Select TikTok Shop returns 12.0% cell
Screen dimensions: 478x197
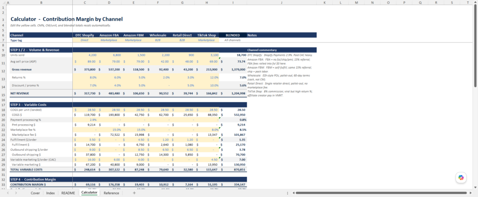(x=207, y=77)
